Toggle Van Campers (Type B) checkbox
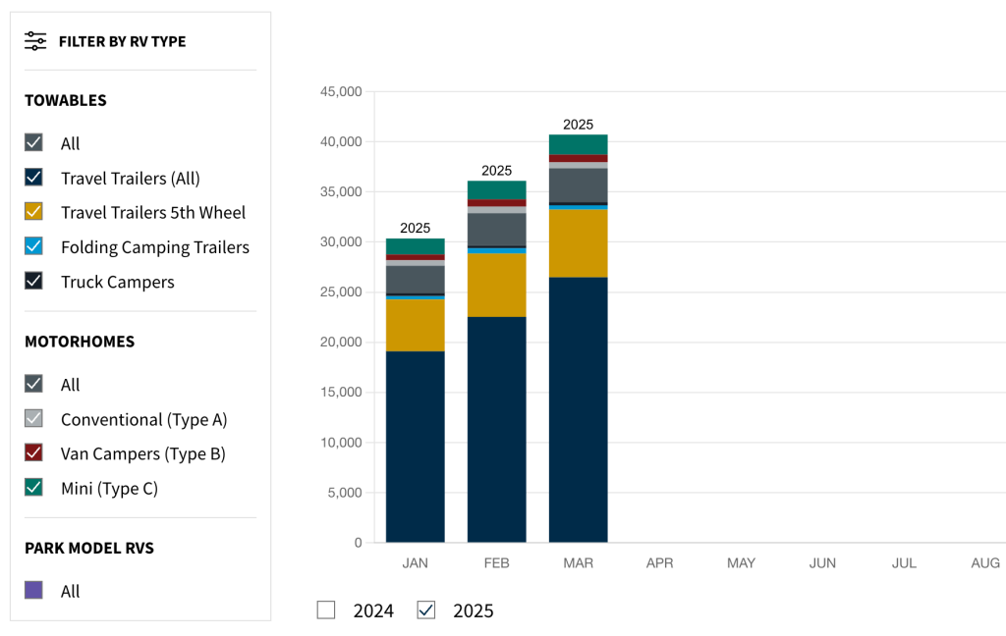The image size is (1006, 636). (33, 453)
